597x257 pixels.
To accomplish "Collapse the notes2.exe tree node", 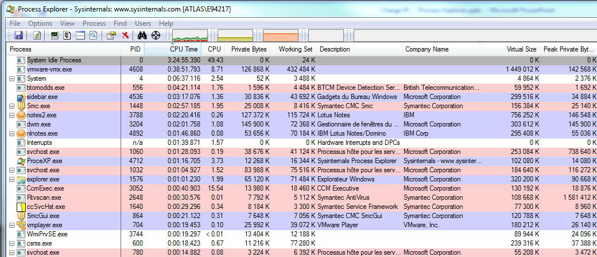I will click(x=12, y=115).
